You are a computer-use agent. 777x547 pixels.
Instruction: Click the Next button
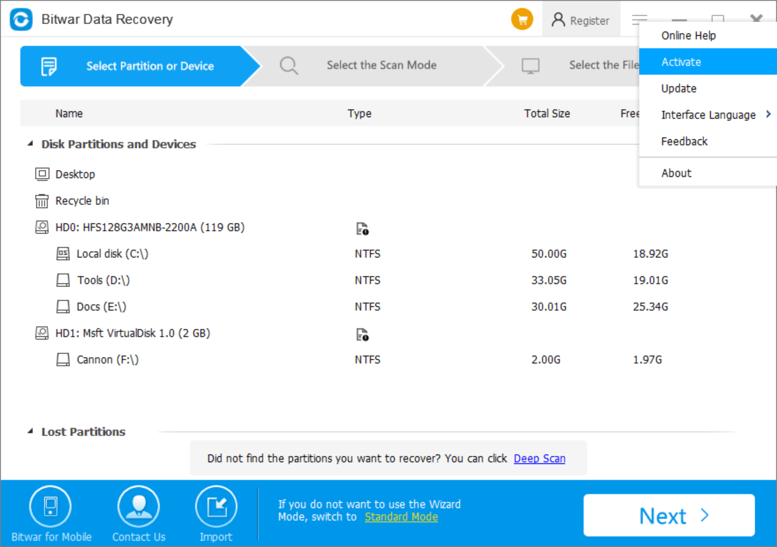pyautogui.click(x=669, y=515)
